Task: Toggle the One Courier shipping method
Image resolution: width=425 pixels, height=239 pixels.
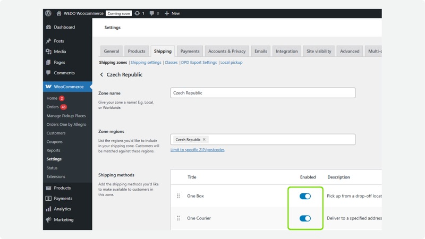Action: point(305,218)
